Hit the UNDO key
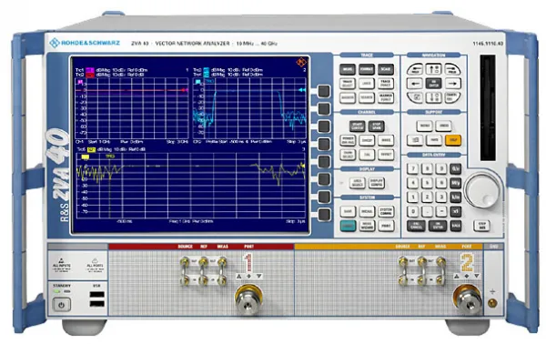Image resolution: width=546 pixels, height=344 pixels. (443, 126)
